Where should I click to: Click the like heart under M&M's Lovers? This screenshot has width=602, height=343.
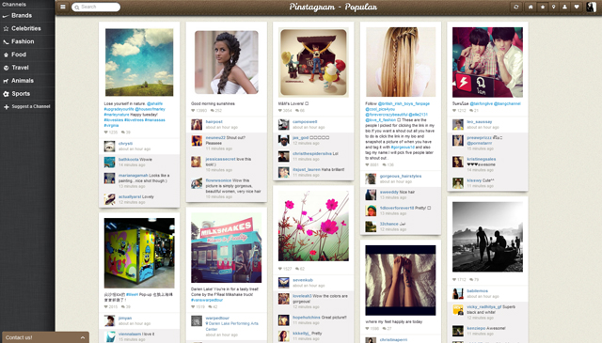click(280, 111)
